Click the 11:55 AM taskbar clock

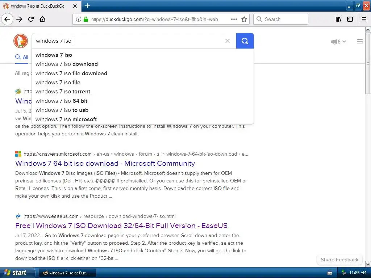[x=358, y=273]
